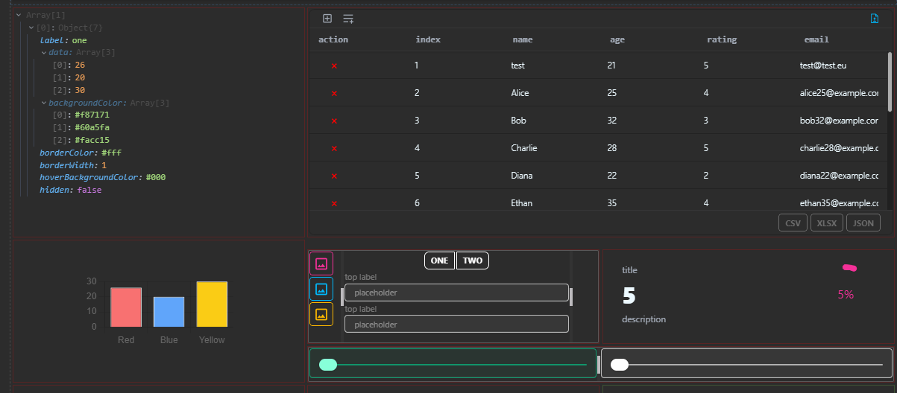The height and width of the screenshot is (393, 897).
Task: Select the yellow image icon button
Action: tap(321, 314)
